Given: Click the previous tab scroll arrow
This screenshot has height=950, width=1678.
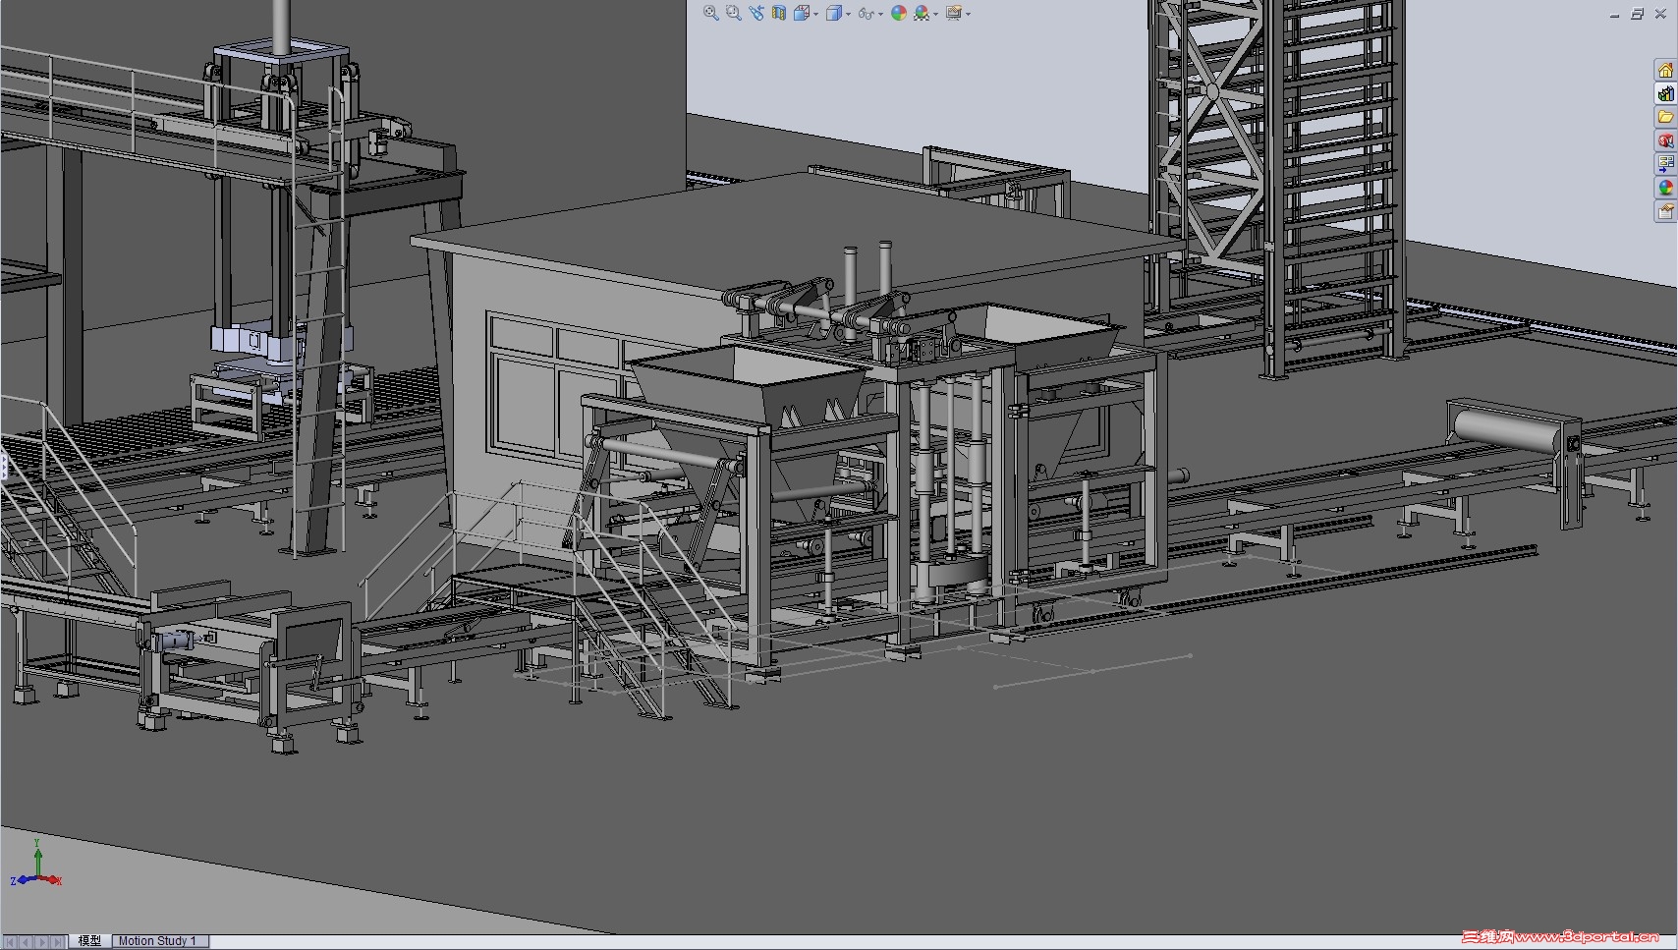Looking at the screenshot, I should (x=27, y=941).
